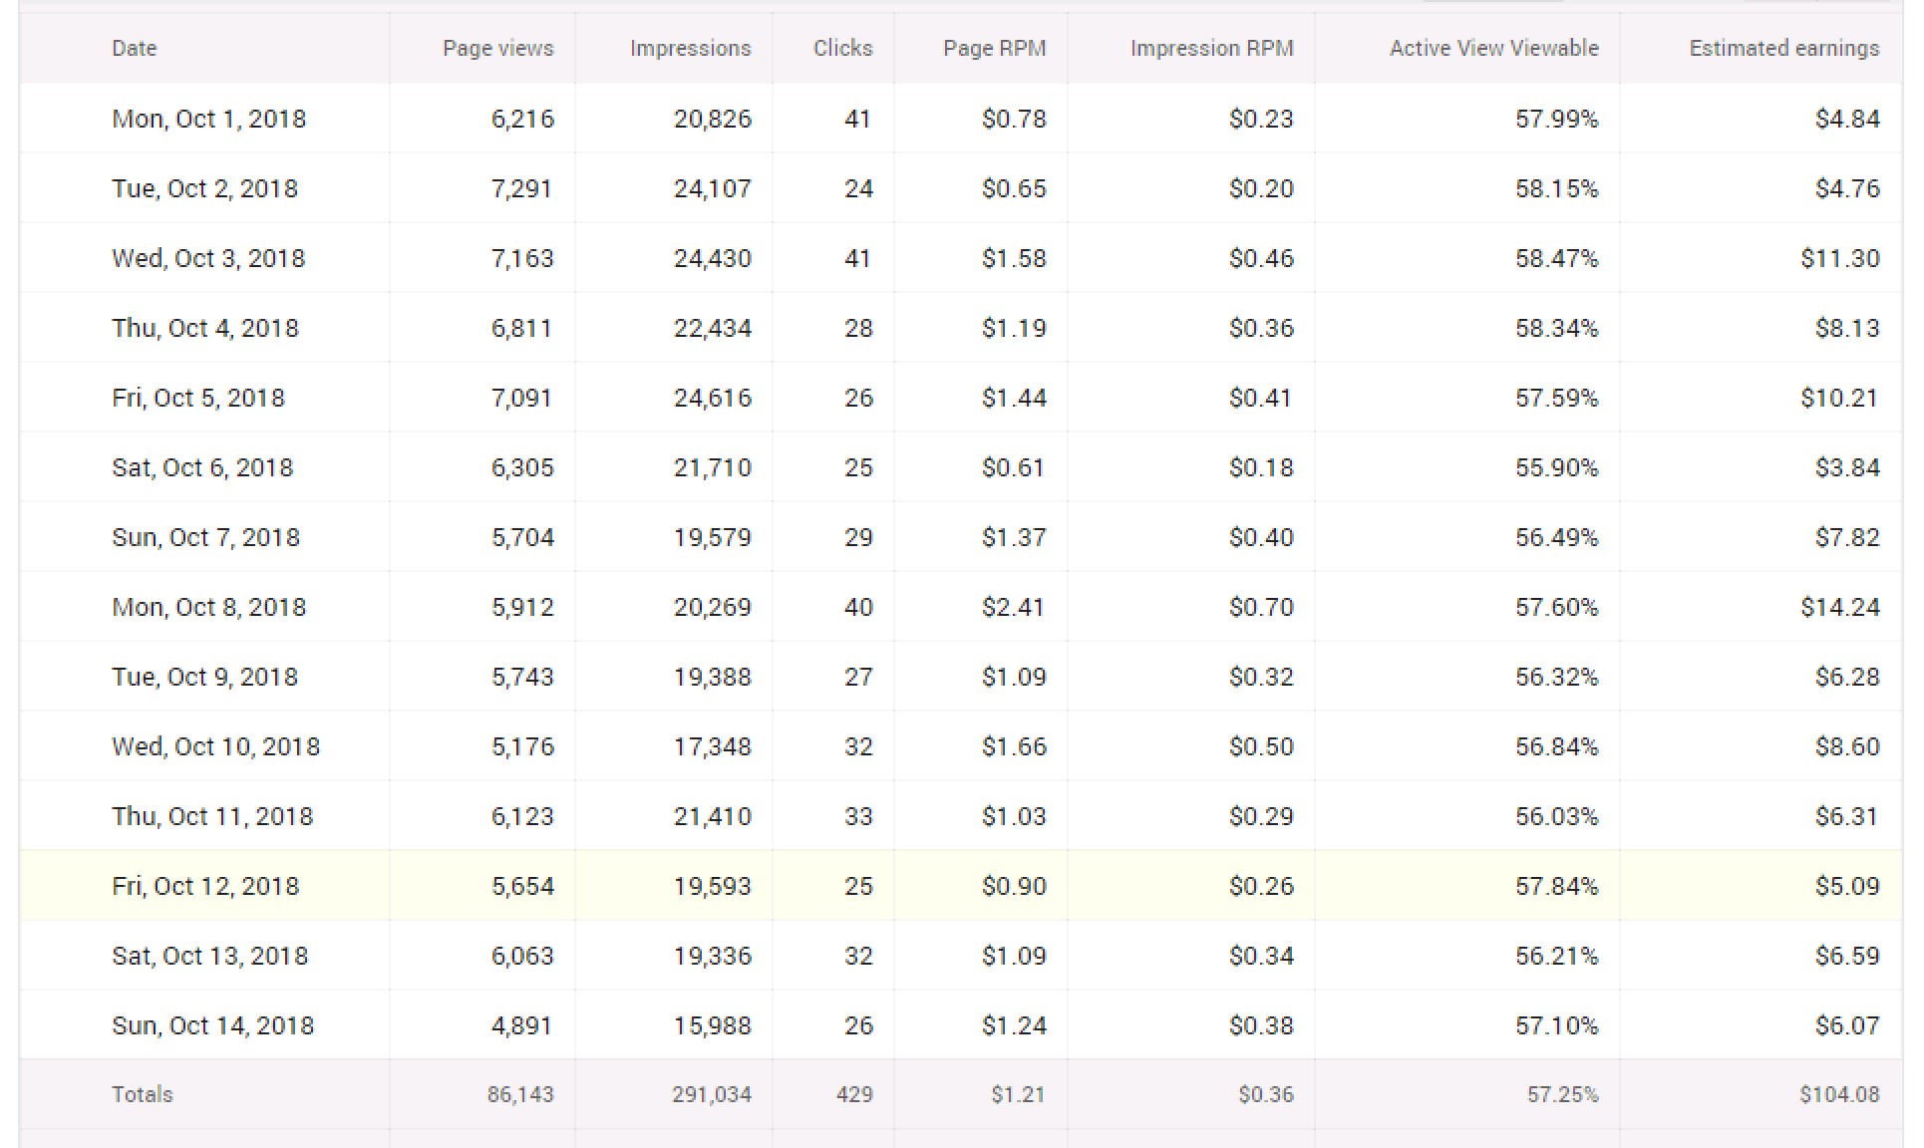This screenshot has width=1924, height=1148.
Task: Click the Totals row label
Action: (x=142, y=1094)
